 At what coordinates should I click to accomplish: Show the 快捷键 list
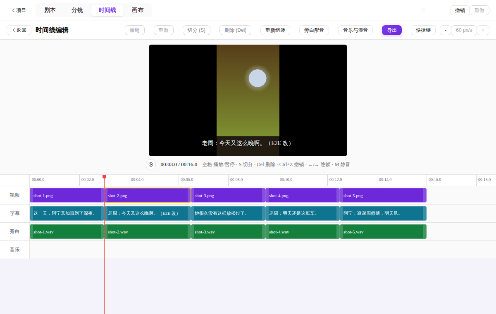click(x=423, y=30)
